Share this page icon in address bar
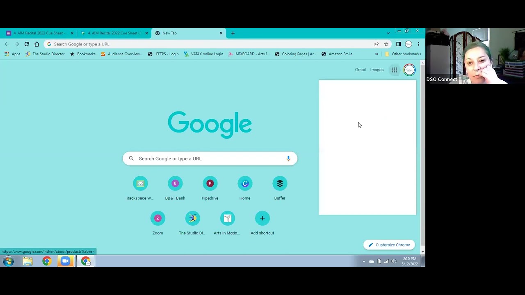This screenshot has height=295, width=525. pyautogui.click(x=376, y=44)
